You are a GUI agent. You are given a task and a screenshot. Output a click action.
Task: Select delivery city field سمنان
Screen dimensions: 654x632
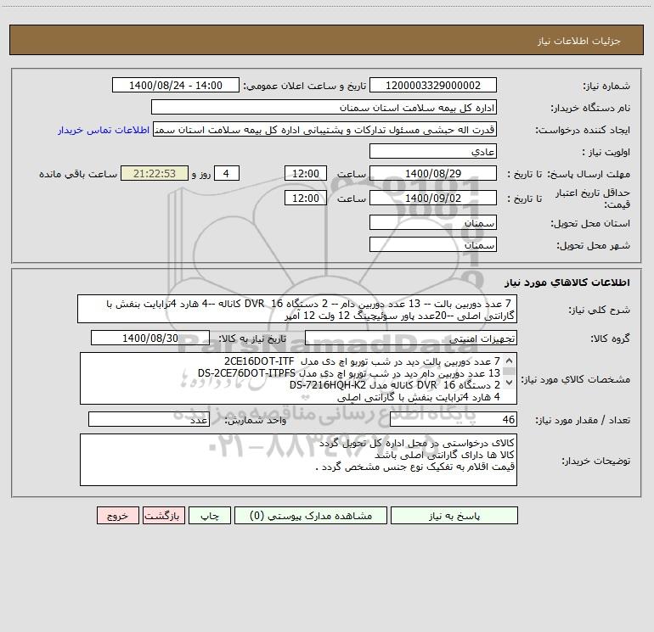pos(433,244)
